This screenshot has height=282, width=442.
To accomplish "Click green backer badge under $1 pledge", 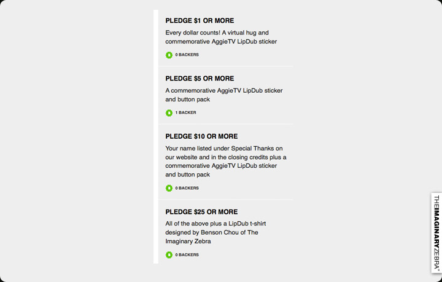I will pyautogui.click(x=169, y=55).
